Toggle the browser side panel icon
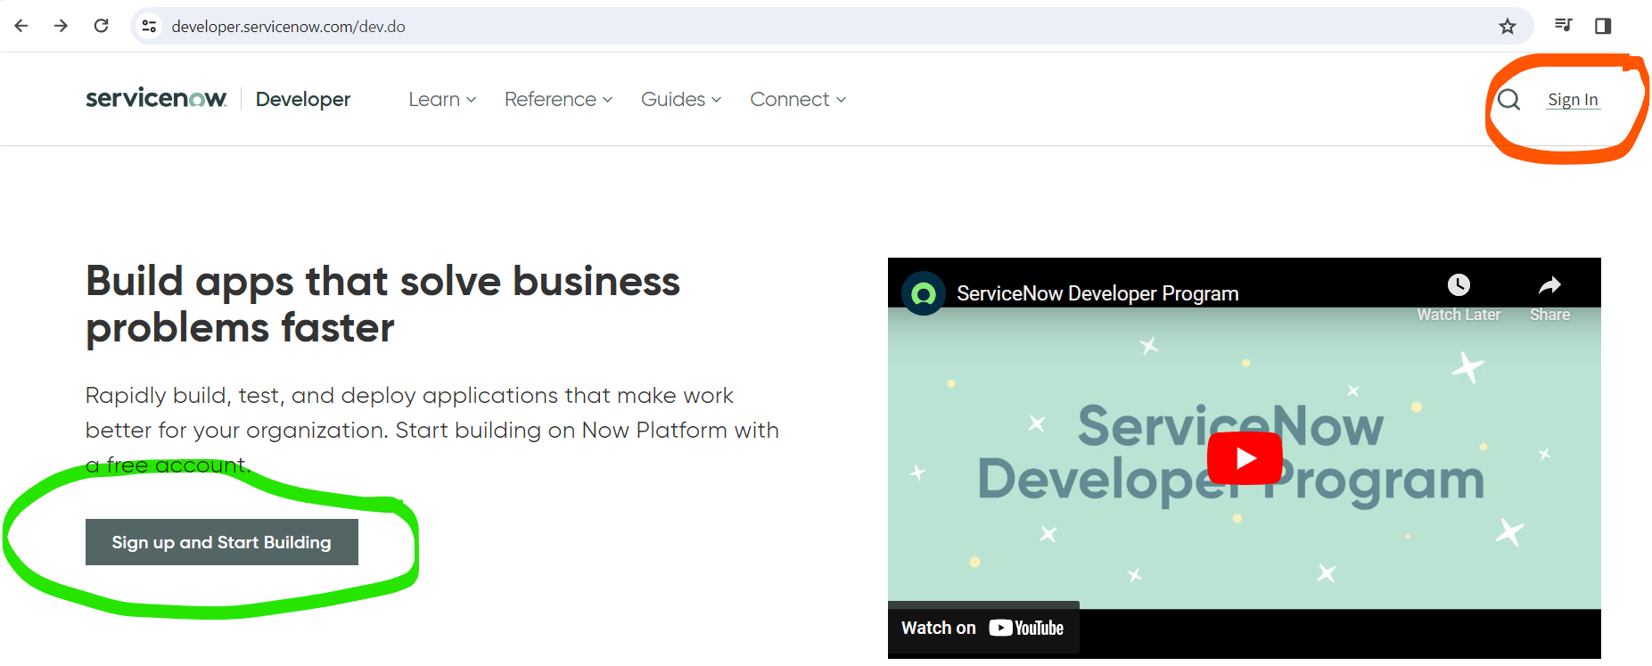Image resolution: width=1652 pixels, height=666 pixels. pyautogui.click(x=1602, y=26)
